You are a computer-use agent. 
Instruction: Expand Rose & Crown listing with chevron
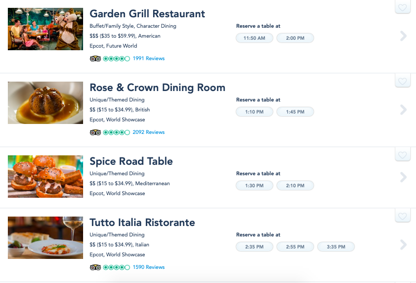click(403, 110)
